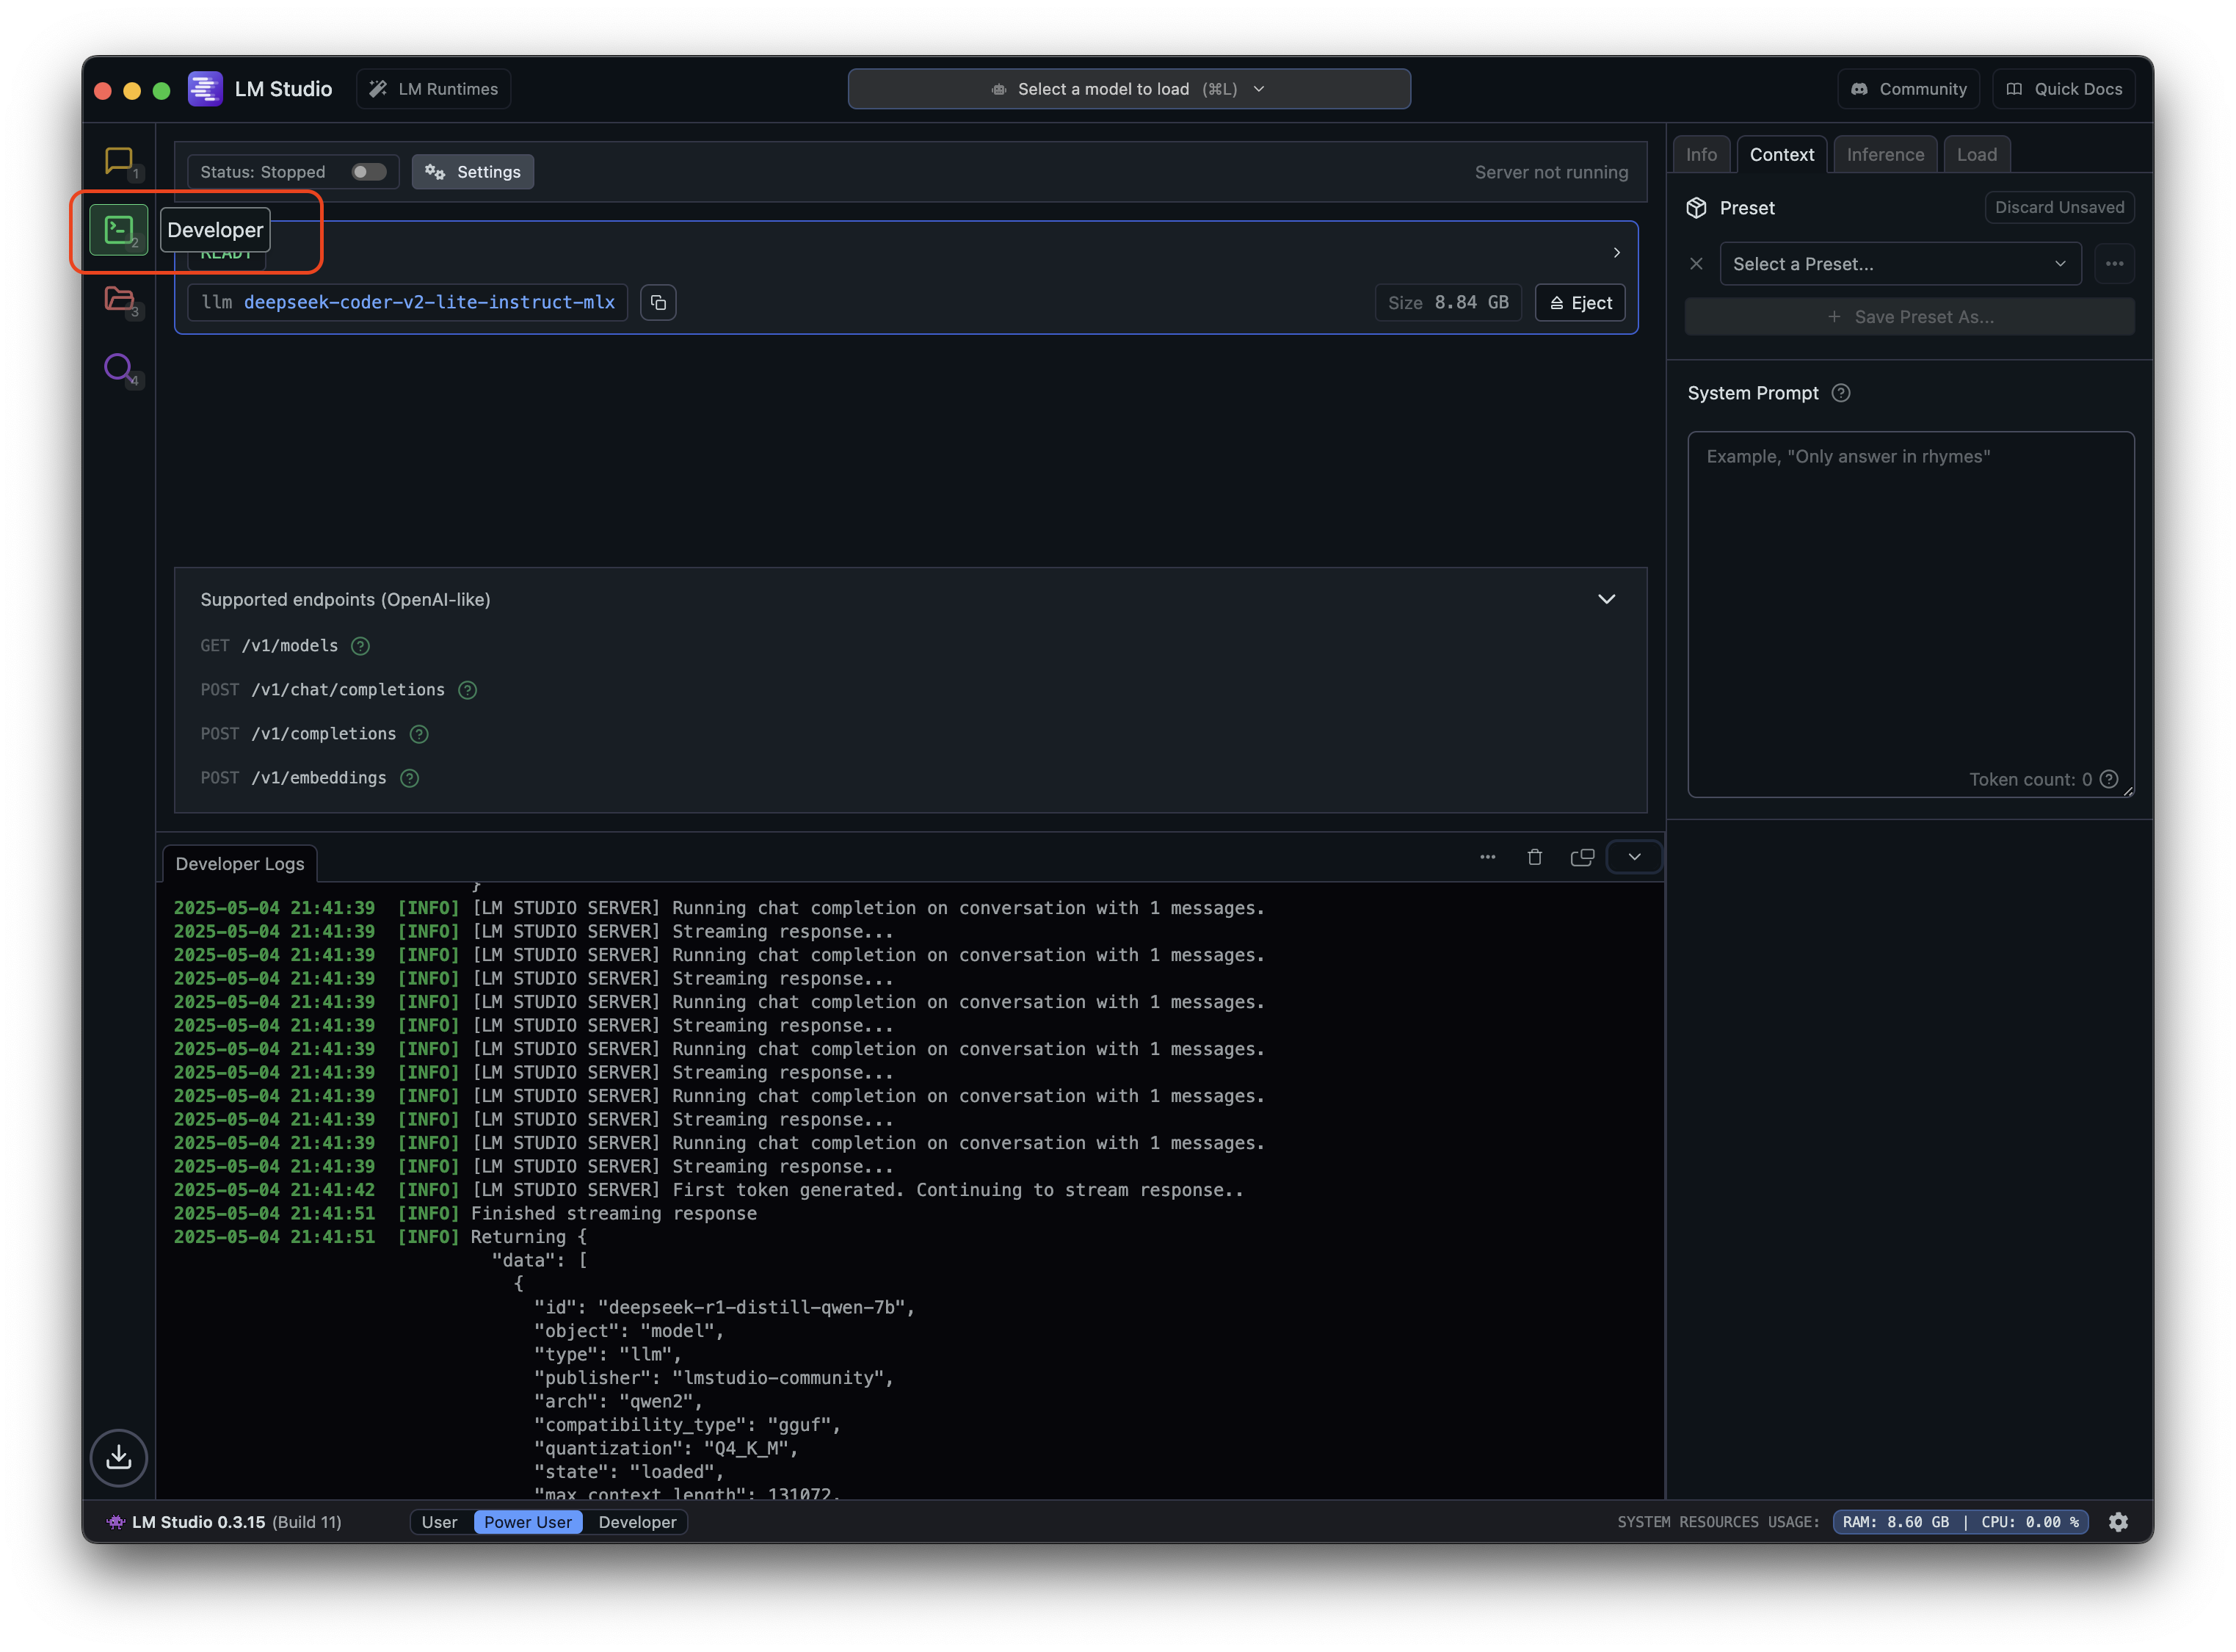
Task: Copy the model identifier icon
Action: 658,303
